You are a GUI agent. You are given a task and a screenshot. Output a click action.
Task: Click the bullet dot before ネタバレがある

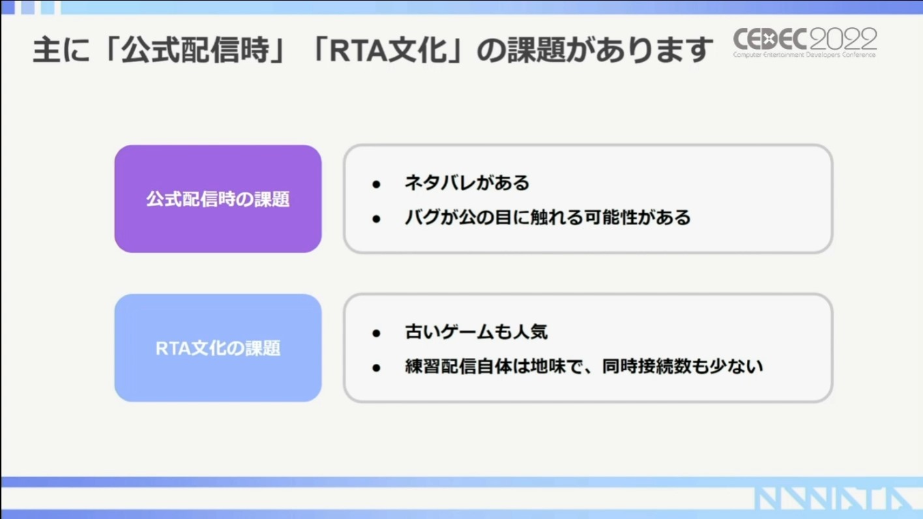coord(376,185)
